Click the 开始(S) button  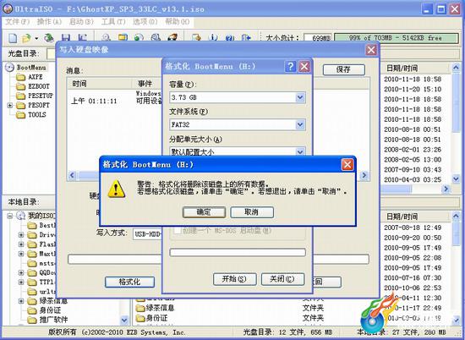tap(234, 279)
